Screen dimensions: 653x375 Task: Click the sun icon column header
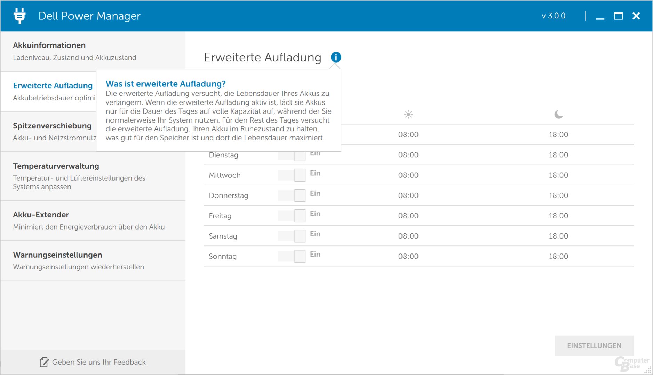(408, 114)
